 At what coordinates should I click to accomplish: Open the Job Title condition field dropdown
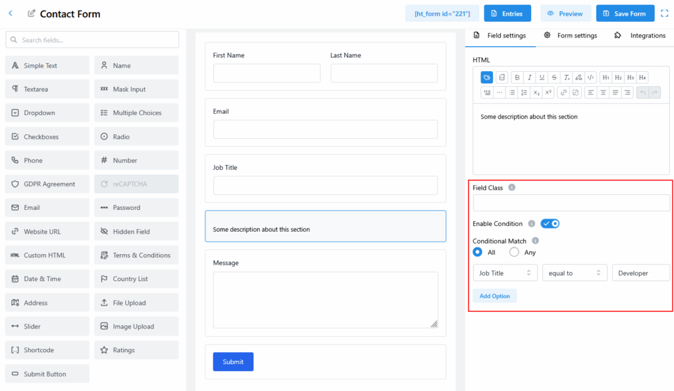505,273
